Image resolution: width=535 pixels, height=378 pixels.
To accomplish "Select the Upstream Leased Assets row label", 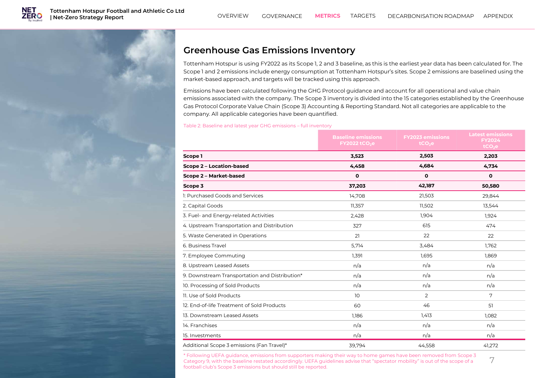I will click(x=216, y=265).
